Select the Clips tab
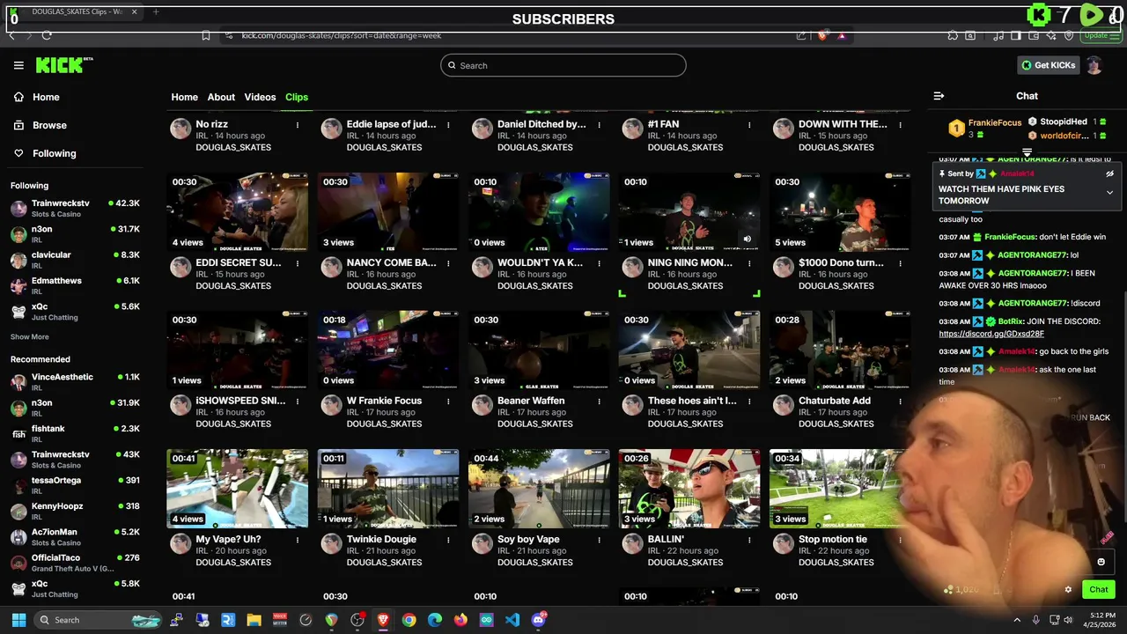Screen dimensions: 1127x634 [x=297, y=97]
